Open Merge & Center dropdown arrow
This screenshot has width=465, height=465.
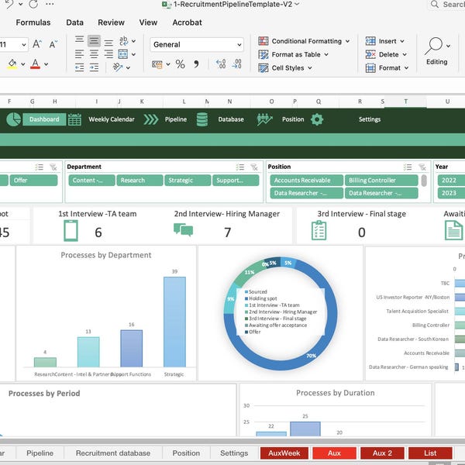[134, 54]
